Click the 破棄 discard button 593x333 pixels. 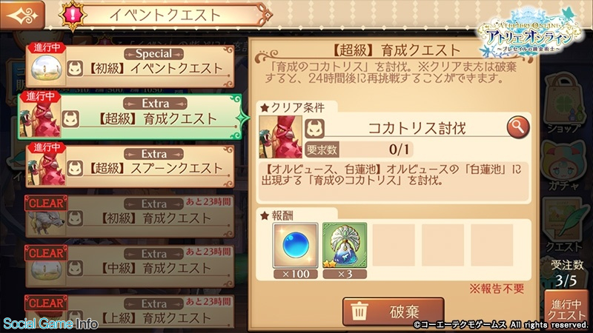point(394,312)
